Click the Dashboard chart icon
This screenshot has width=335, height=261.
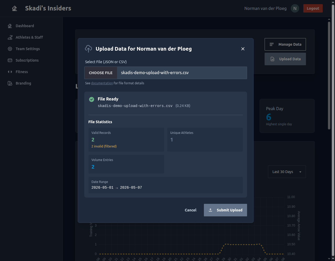(10, 26)
